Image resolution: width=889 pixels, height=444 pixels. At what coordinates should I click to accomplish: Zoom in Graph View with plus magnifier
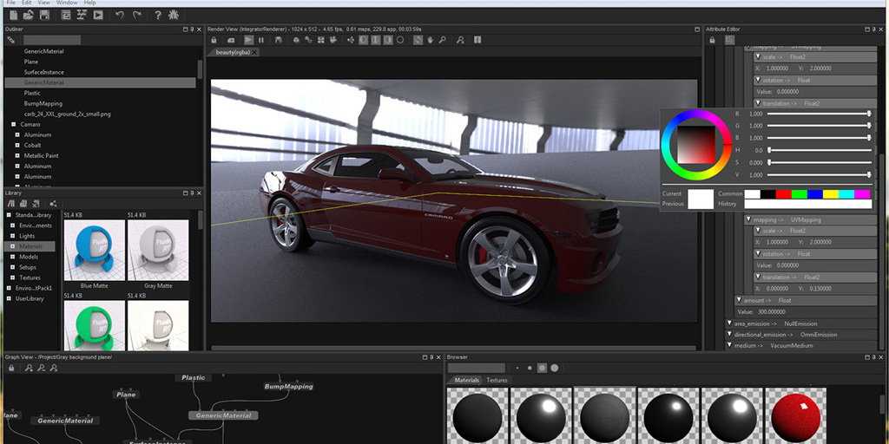coord(29,369)
